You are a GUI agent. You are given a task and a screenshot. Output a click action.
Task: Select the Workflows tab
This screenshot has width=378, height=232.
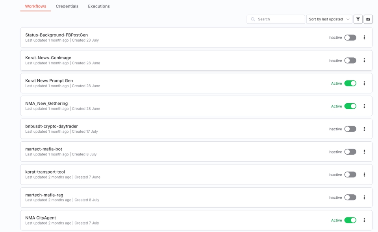pos(35,6)
